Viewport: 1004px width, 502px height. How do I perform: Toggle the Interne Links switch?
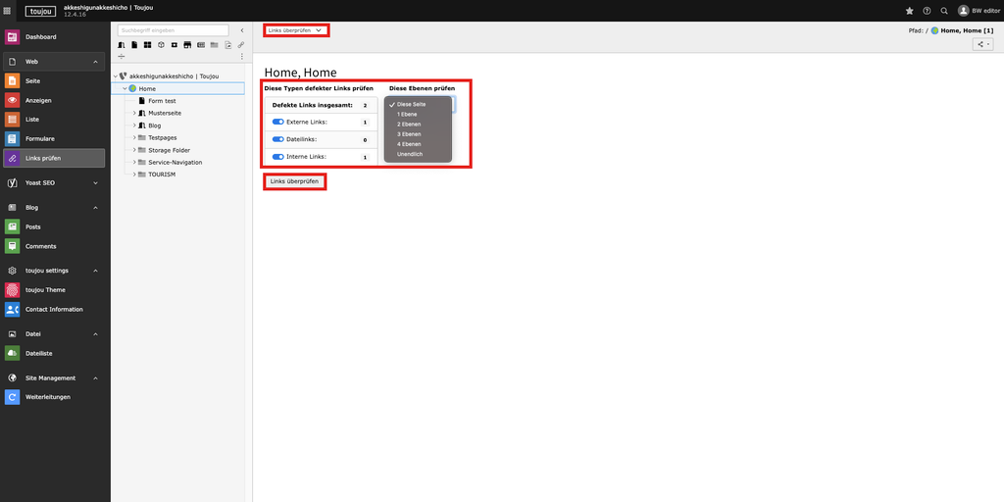click(278, 157)
